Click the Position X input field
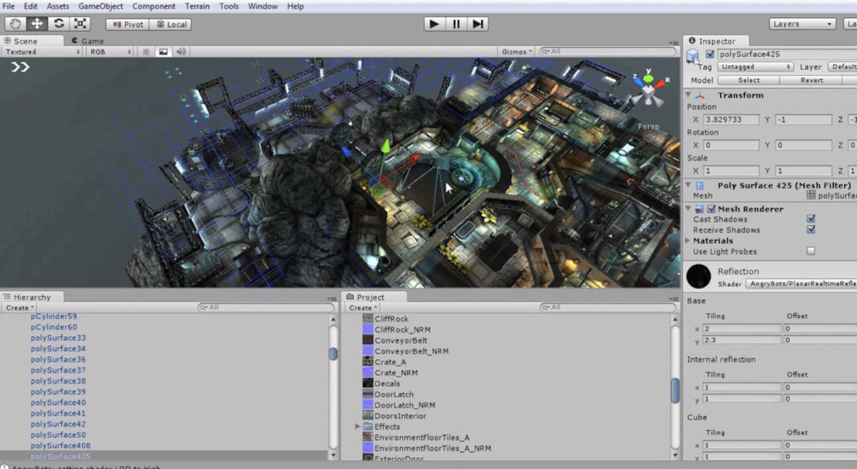This screenshot has width=857, height=469. 731,119
